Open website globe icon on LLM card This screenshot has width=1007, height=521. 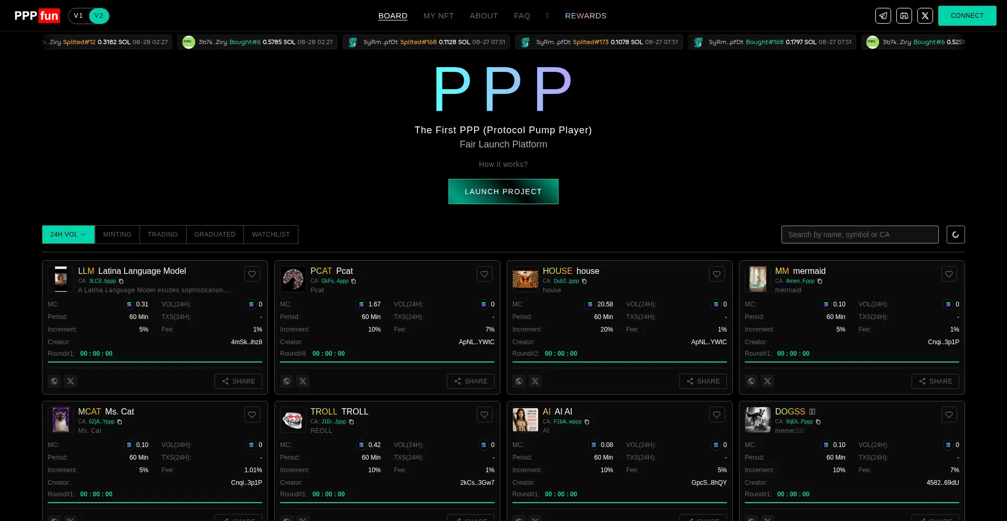pos(55,381)
